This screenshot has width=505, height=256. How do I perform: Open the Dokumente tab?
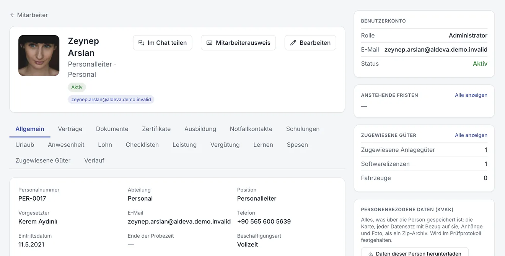point(112,129)
